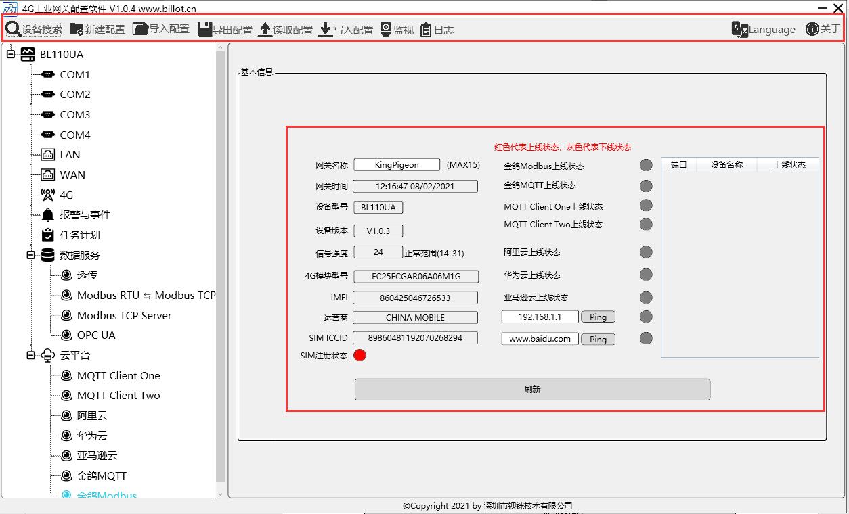This screenshot has height=514, width=849.
Task: Open the 监视 monitor toolbar item
Action: pos(396,30)
